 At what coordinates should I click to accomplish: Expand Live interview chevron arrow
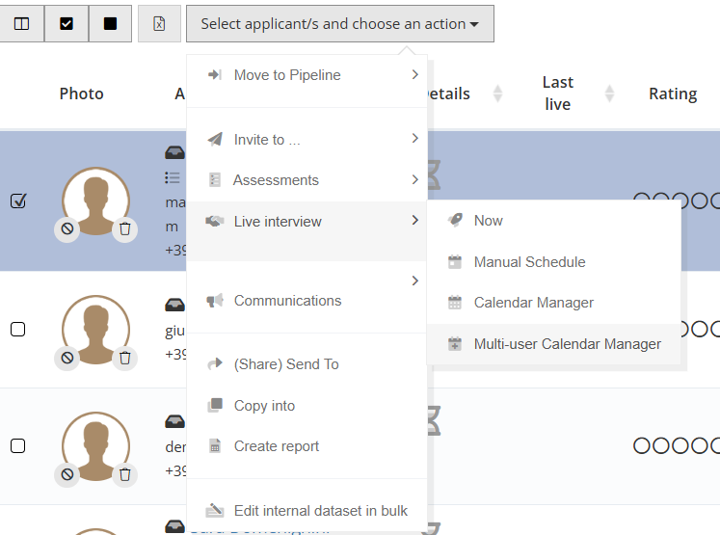[415, 221]
